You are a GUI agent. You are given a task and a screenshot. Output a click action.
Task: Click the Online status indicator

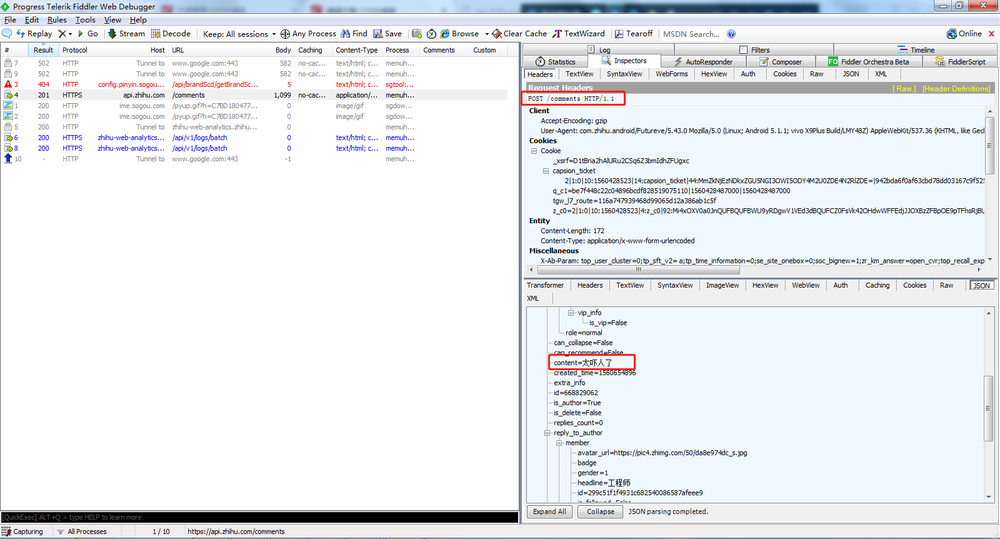[964, 34]
